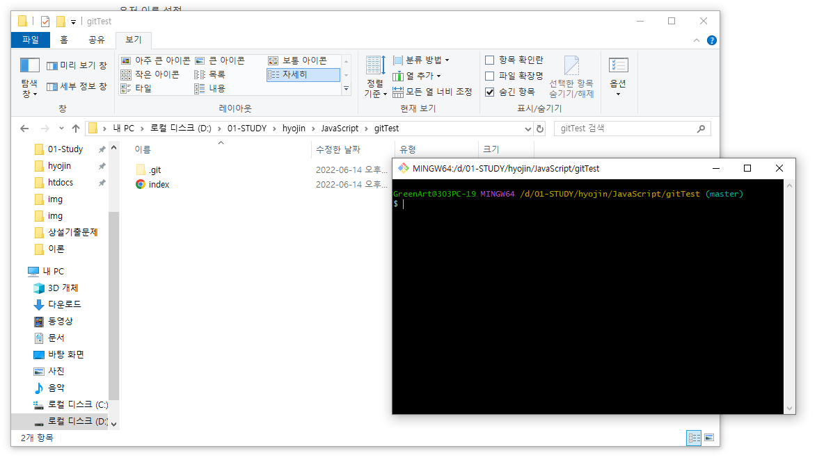Click inside the MINGW64 terminal prompt

[x=588, y=297]
